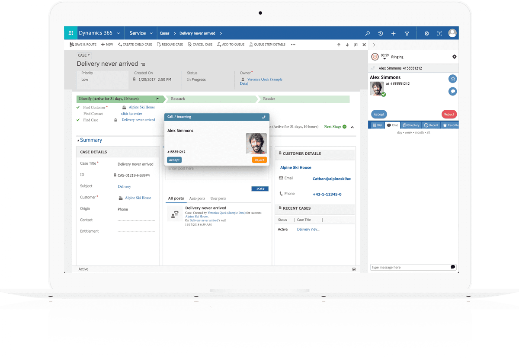Screen dimensions: 519x358
Task: Click the plus quick-create icon in top bar
Action: click(x=394, y=33)
